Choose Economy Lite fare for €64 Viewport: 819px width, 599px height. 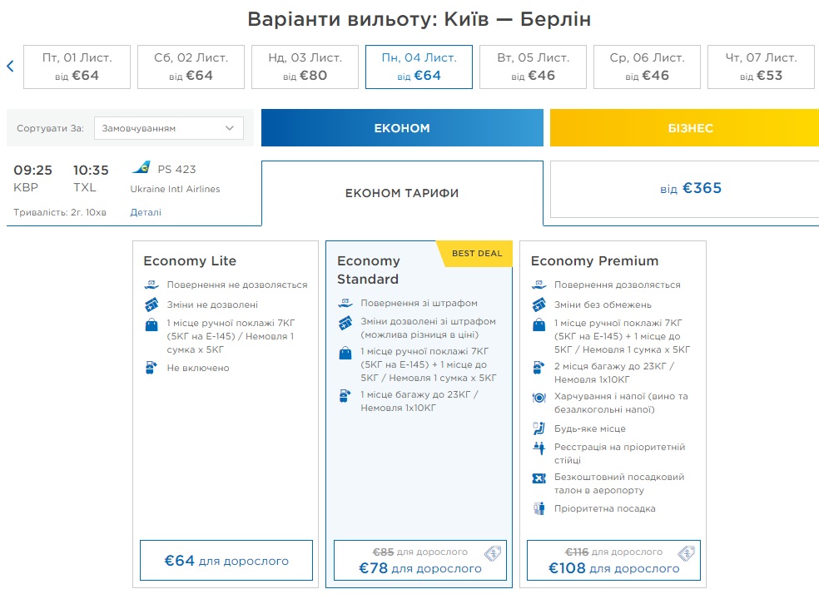[x=226, y=561]
